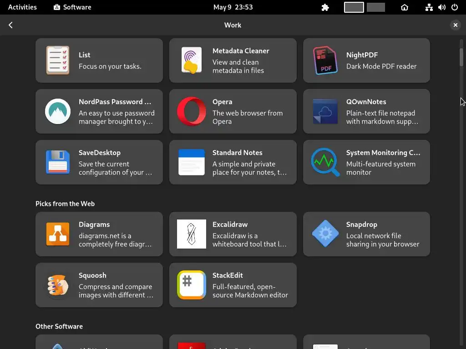Image resolution: width=466 pixels, height=349 pixels.
Task: Go back with the left arrow
Action: 11,25
